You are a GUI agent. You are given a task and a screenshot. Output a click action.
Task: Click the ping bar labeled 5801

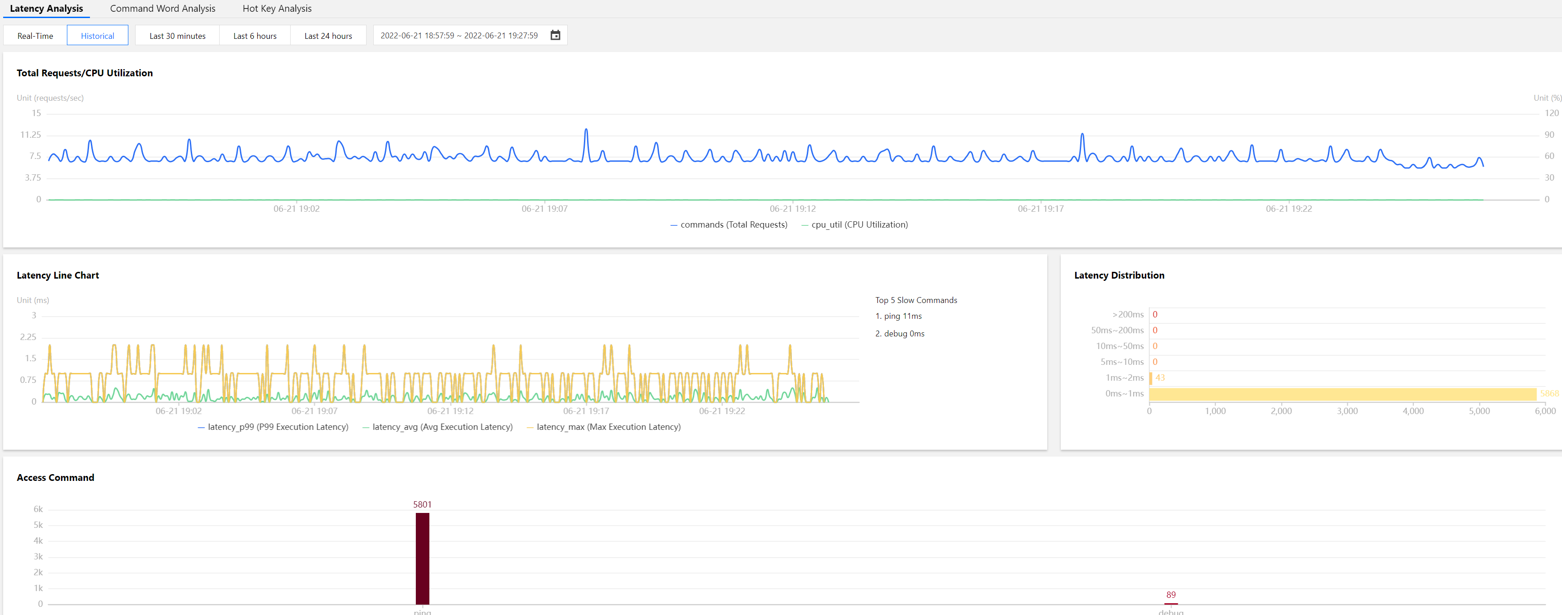tap(422, 558)
